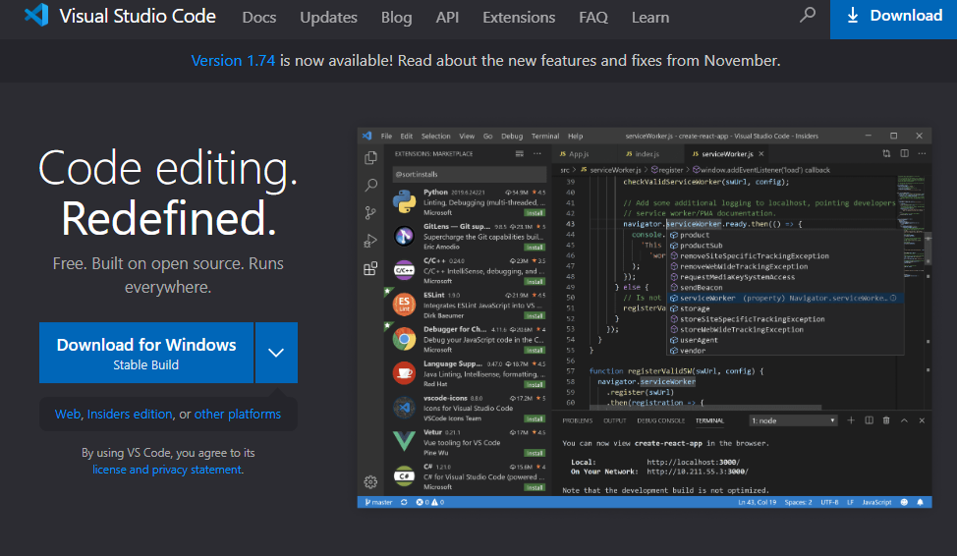Click the maximize panel chevron-up icon
The height and width of the screenshot is (556, 957).
tap(905, 420)
